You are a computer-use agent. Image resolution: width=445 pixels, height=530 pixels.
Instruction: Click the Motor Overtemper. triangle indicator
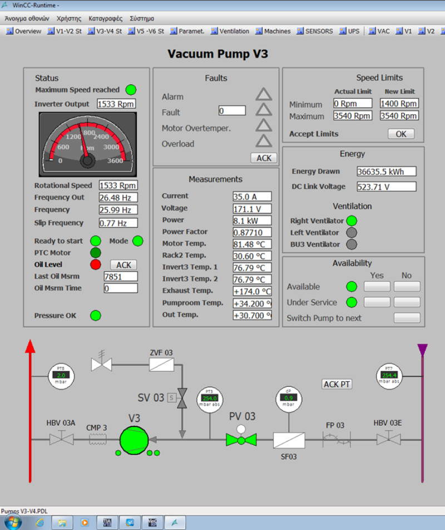point(264,125)
